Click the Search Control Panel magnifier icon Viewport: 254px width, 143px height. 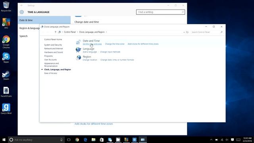point(221,32)
